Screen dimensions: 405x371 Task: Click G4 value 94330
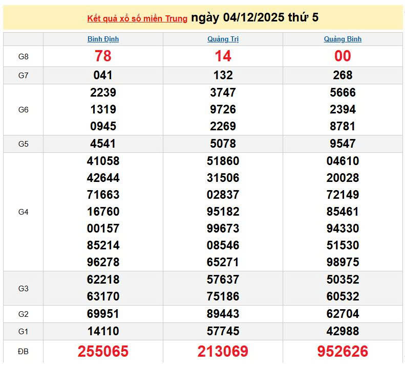click(343, 228)
